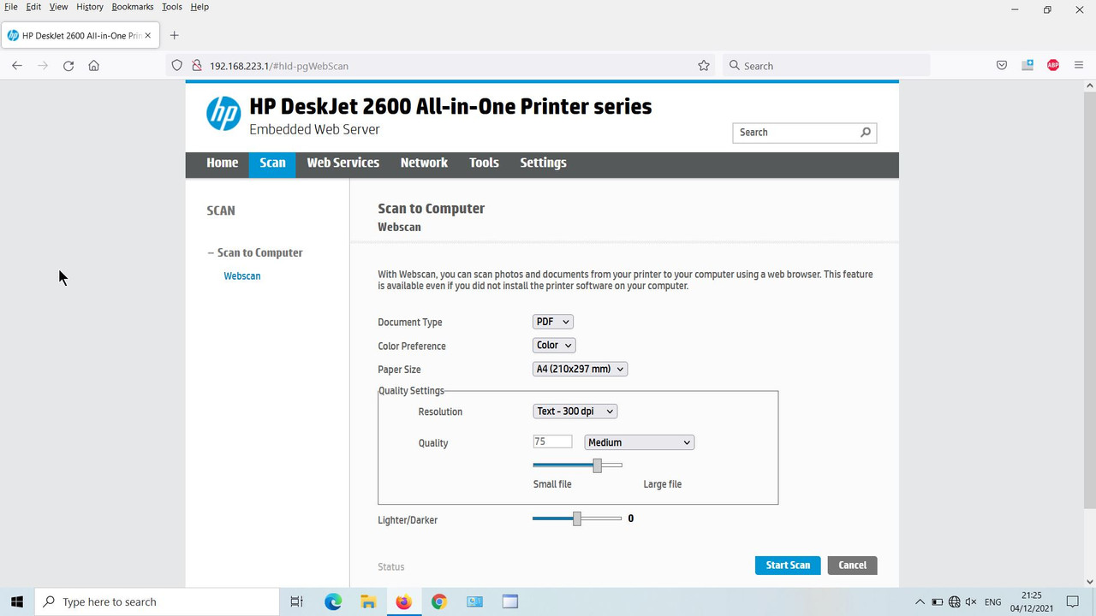Open the Resolution dropdown
This screenshot has height=616, width=1096.
(575, 412)
